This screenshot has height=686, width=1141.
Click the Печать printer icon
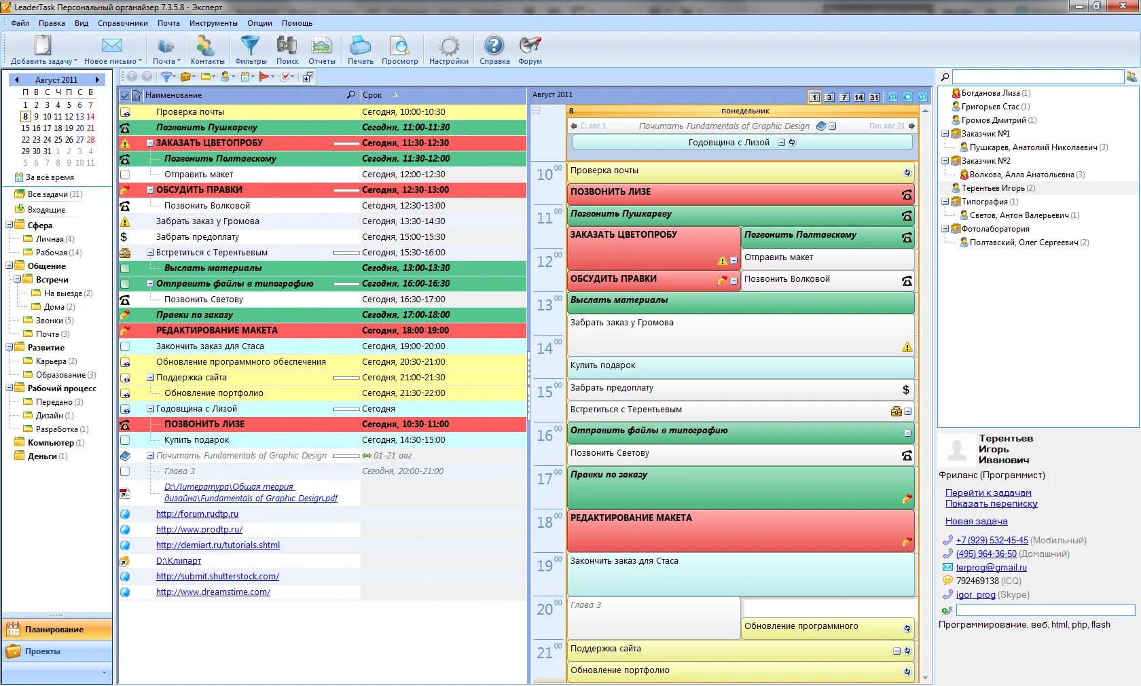coord(360,46)
